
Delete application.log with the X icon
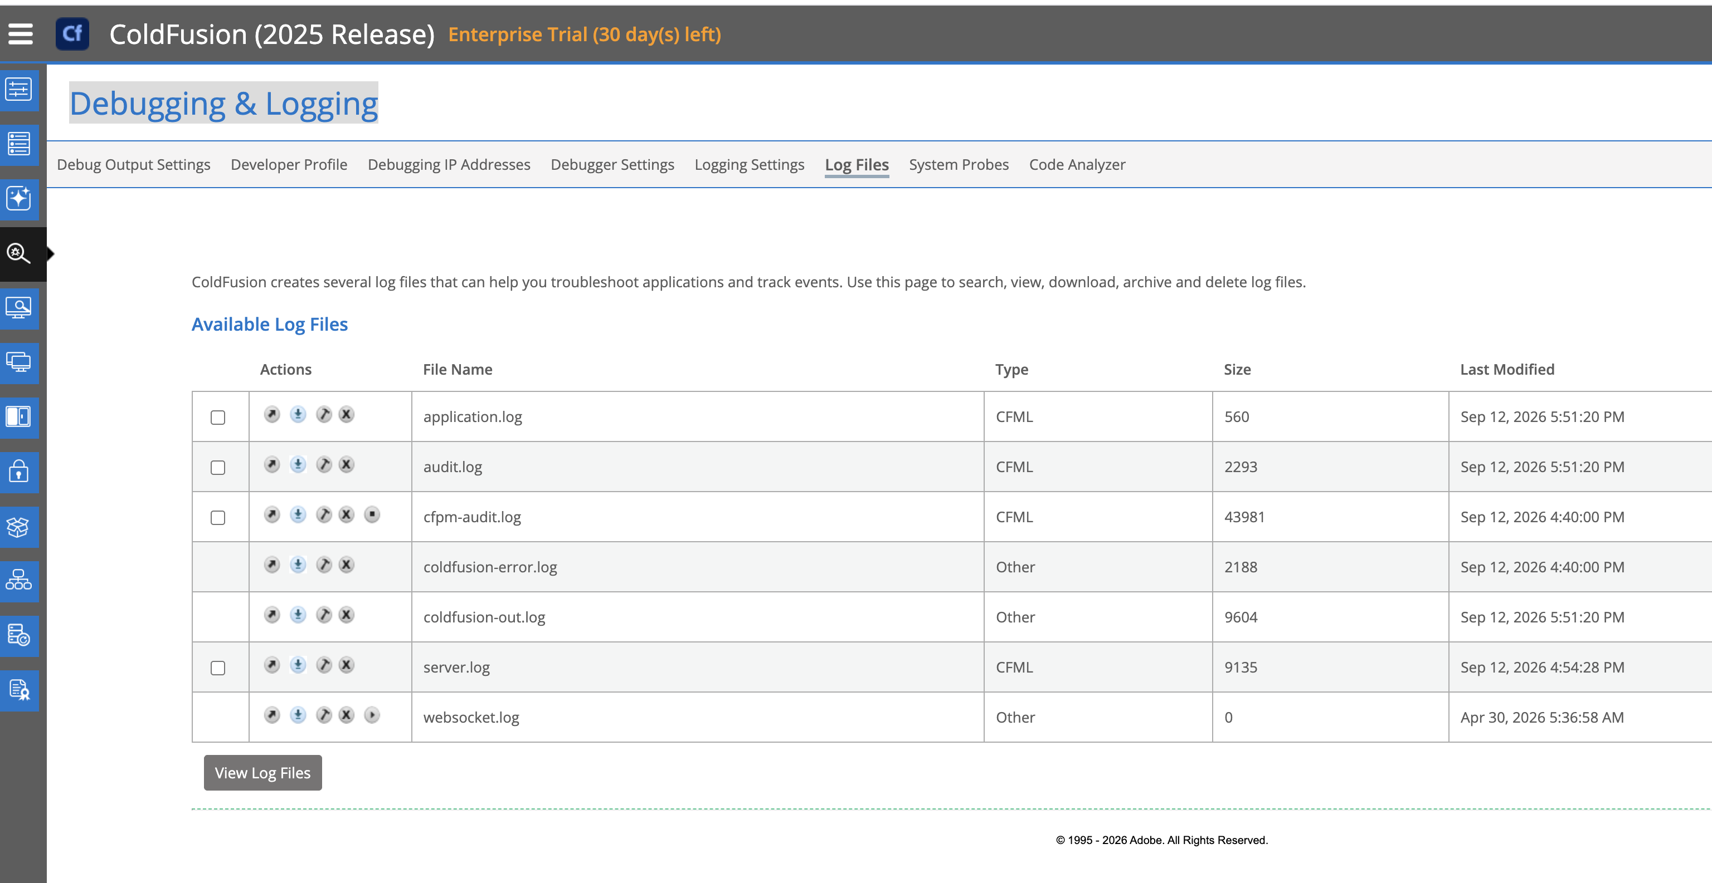pyautogui.click(x=346, y=415)
